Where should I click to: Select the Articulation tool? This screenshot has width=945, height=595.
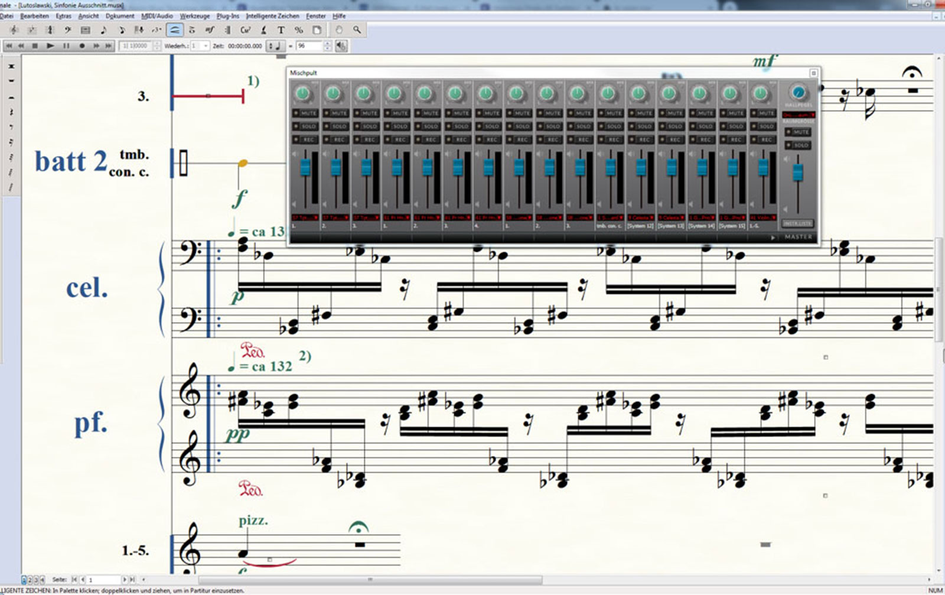pos(192,30)
